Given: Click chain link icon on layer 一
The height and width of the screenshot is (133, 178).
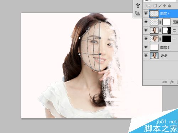Looking at the screenshot, I should [160, 39].
